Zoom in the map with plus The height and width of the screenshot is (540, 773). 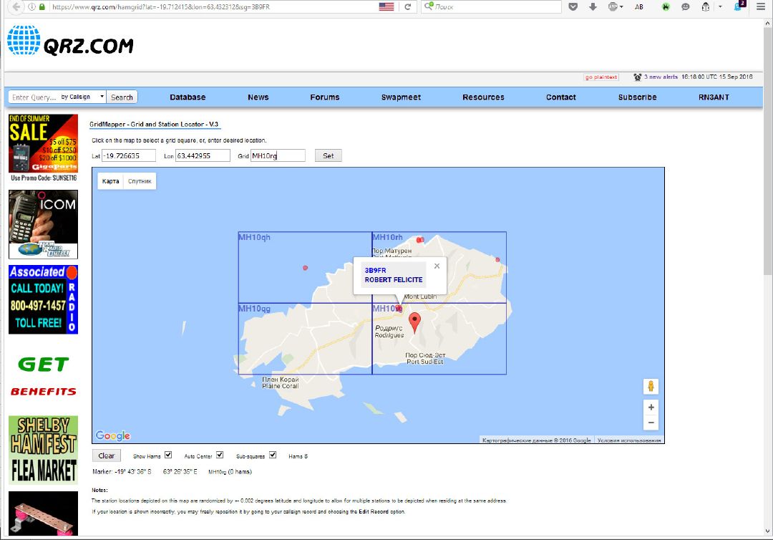tap(651, 408)
